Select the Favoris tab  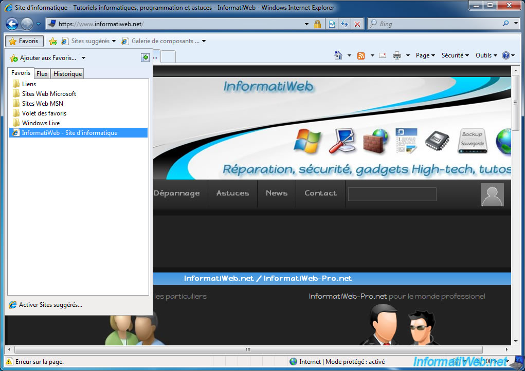click(21, 73)
